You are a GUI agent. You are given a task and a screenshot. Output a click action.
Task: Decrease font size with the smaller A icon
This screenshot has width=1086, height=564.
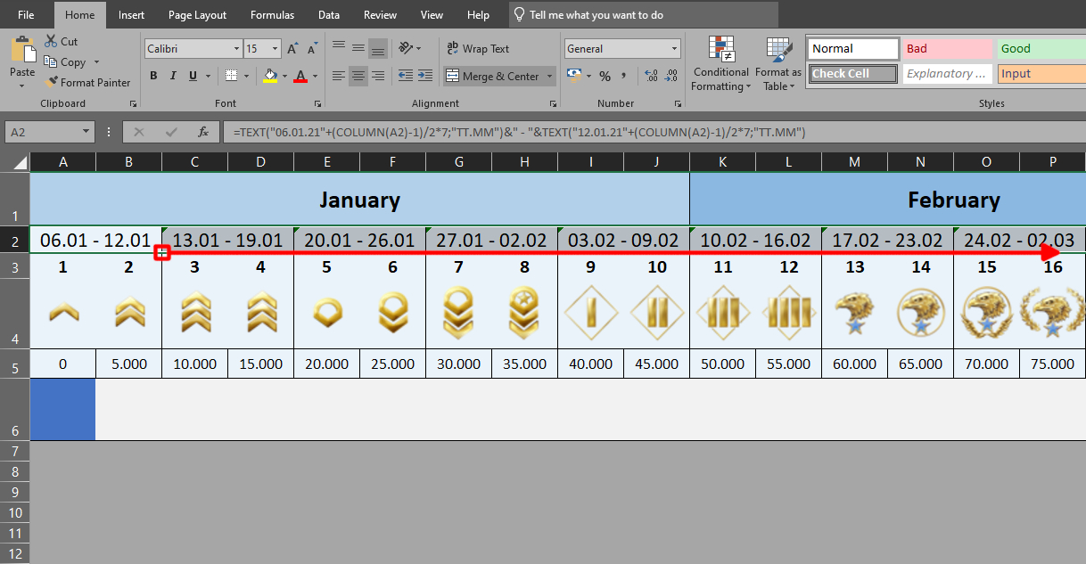coord(310,50)
